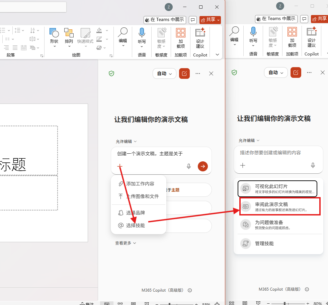Open Drawing (绘图) dialog launcher
The image size is (328, 305).
pyautogui.click(x=111, y=56)
